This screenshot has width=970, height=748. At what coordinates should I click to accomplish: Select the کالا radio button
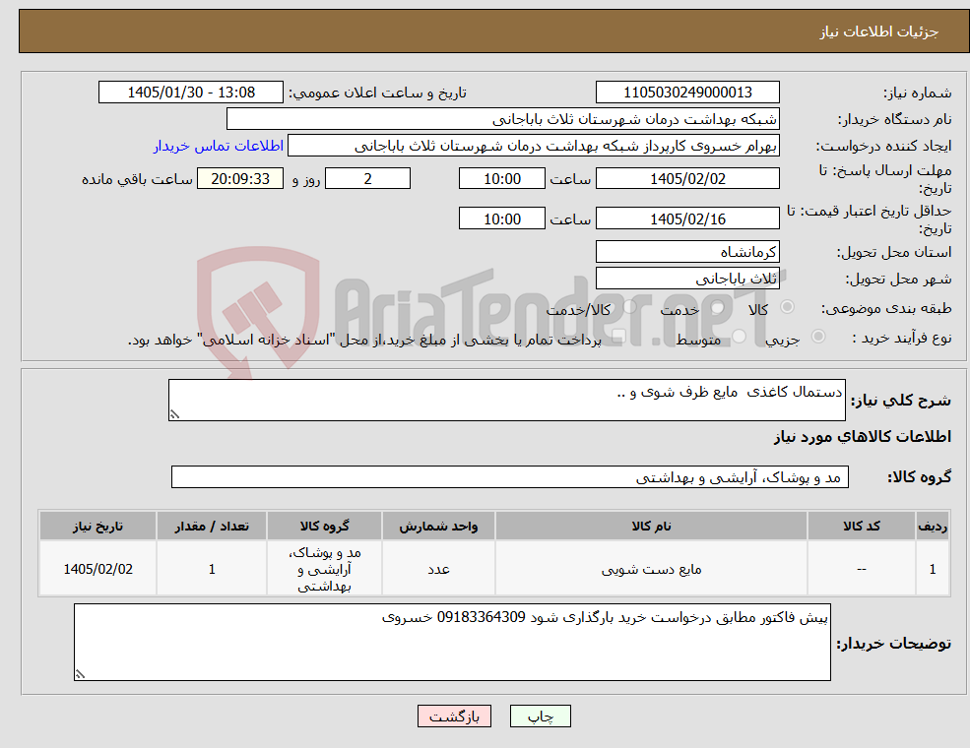788,307
